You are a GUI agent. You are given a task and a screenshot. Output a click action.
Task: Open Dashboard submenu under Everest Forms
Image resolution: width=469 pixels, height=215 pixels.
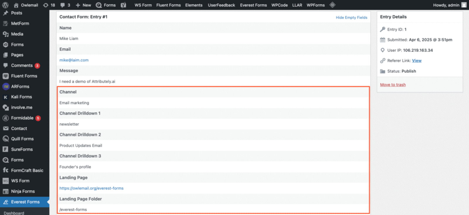coord(14,213)
